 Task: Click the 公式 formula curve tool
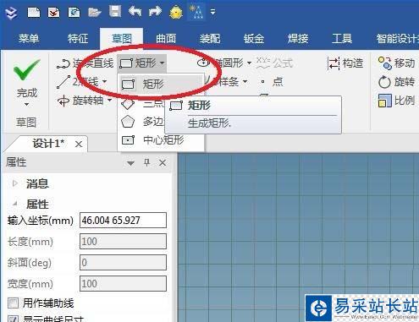[274, 63]
